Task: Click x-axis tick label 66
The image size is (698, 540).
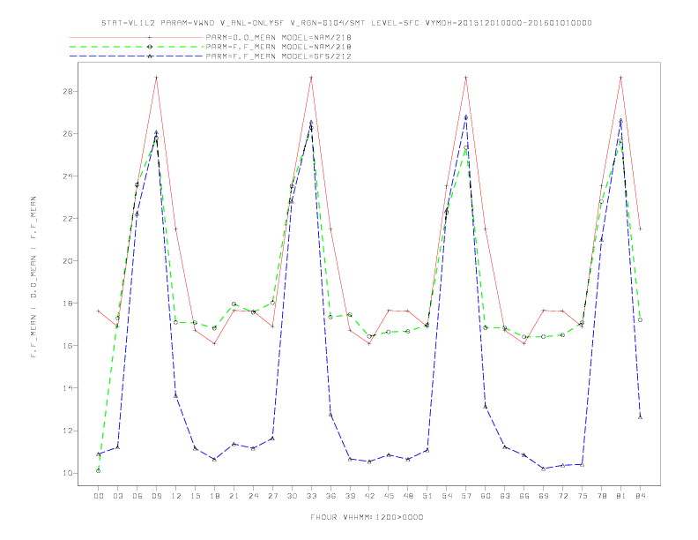Action: tap(524, 496)
